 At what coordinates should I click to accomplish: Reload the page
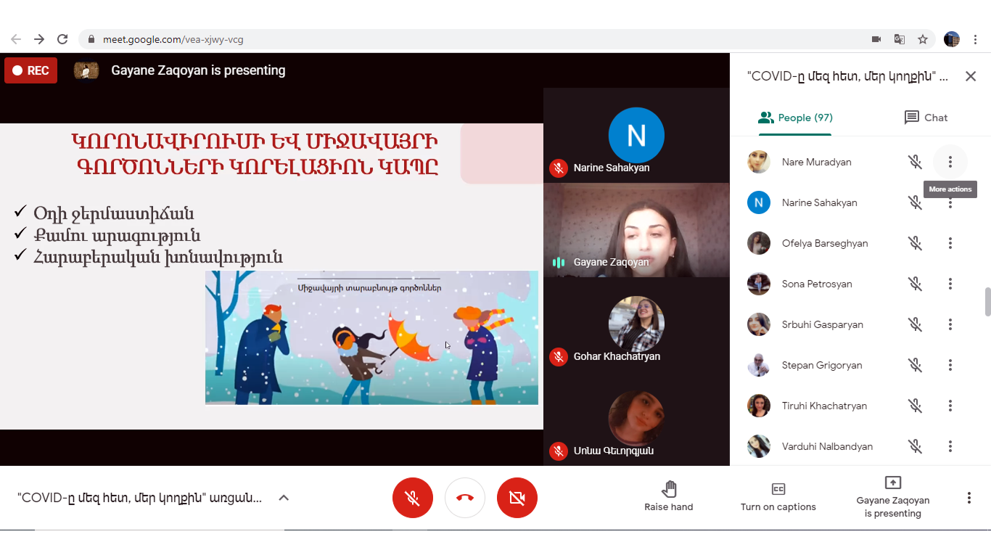tap(62, 39)
